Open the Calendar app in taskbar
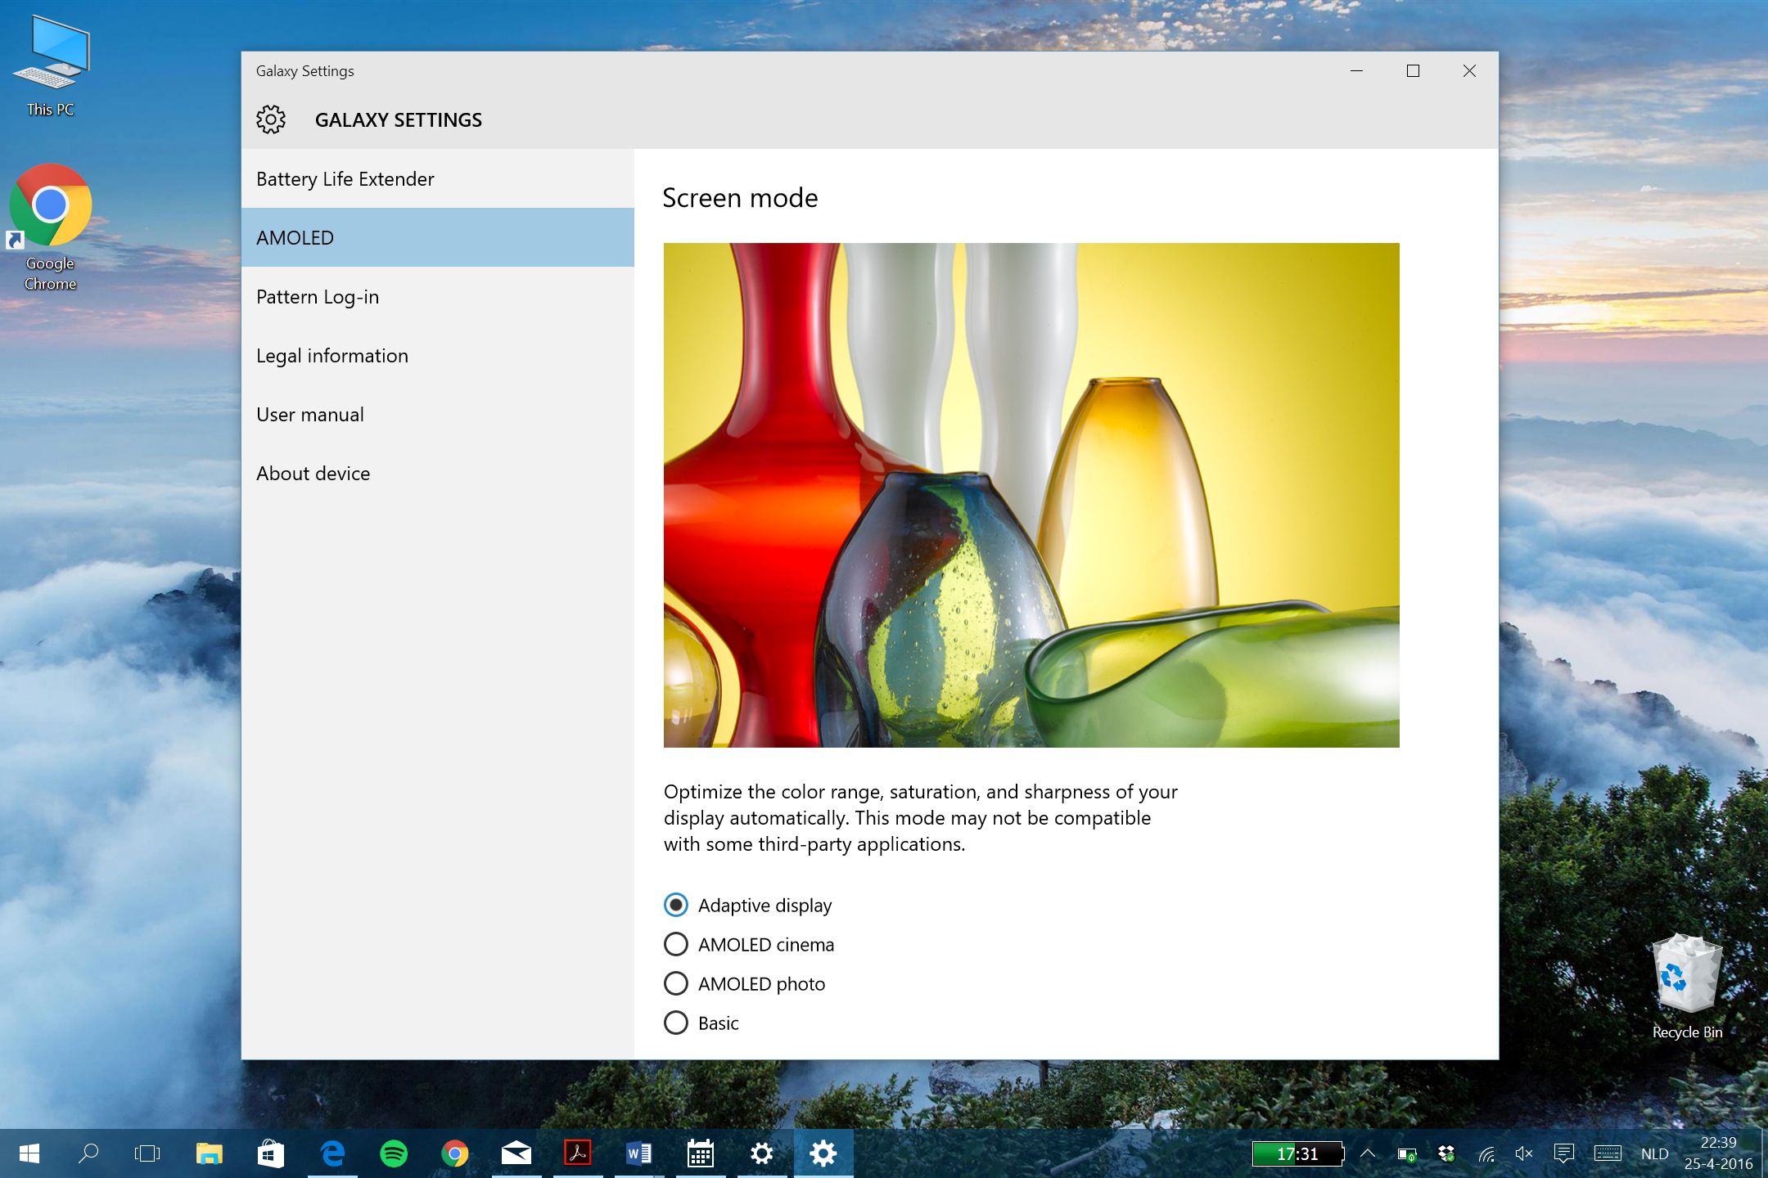Image resolution: width=1768 pixels, height=1178 pixels. pos(701,1153)
